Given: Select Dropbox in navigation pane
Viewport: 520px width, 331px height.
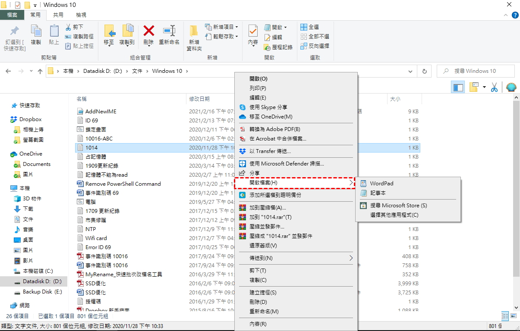Looking at the screenshot, I should pyautogui.click(x=26, y=119).
